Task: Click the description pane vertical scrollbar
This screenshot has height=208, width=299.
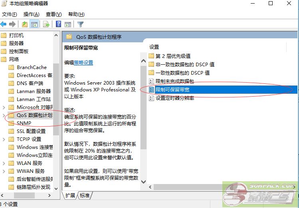Action: [143, 120]
